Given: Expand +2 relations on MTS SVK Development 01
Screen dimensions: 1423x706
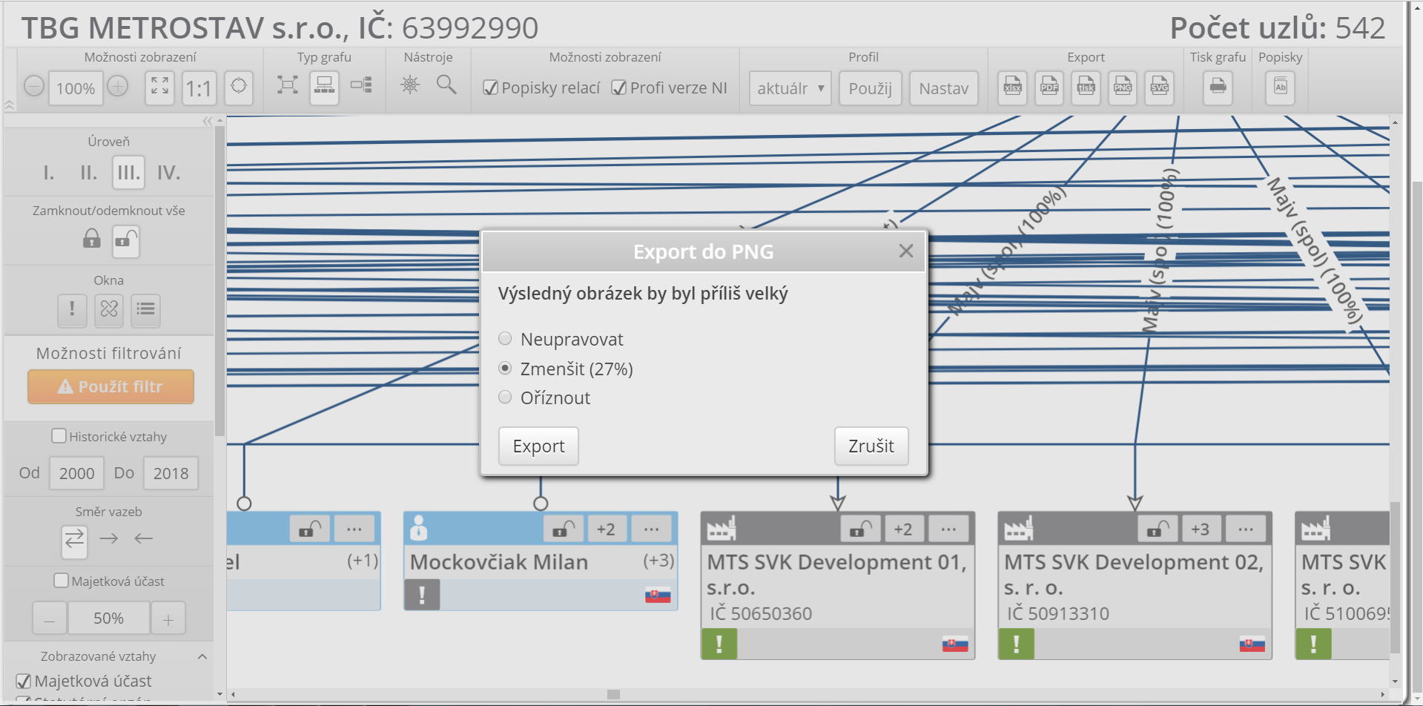Looking at the screenshot, I should click(903, 529).
